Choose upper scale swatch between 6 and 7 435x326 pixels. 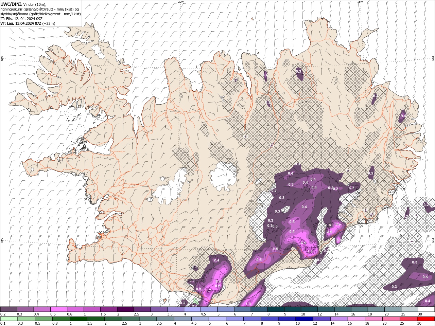pos(242,309)
